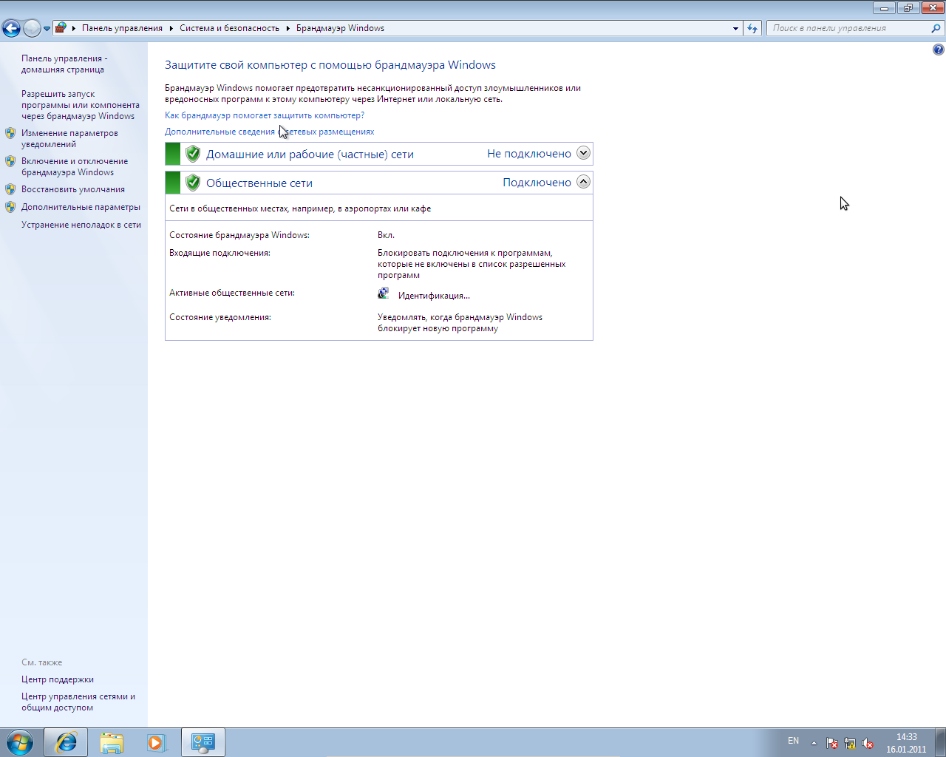946x757 pixels.
Task: Open 'Включение и отключение брандмауэра Windows' link
Action: (x=75, y=166)
